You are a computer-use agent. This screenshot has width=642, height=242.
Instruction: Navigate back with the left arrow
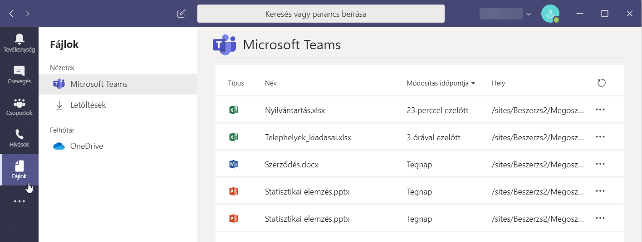click(x=11, y=14)
